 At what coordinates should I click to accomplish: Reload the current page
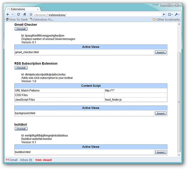coord(19,14)
